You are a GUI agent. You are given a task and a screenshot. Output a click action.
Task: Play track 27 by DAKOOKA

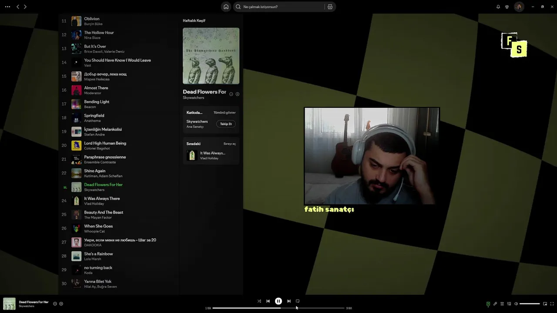tap(117, 242)
